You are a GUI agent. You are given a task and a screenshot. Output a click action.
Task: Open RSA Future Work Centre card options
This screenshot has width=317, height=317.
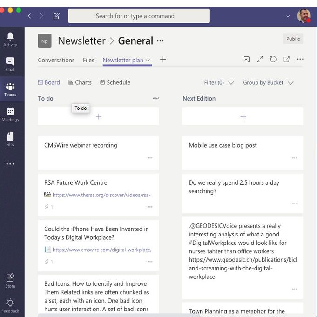pyautogui.click(x=150, y=207)
